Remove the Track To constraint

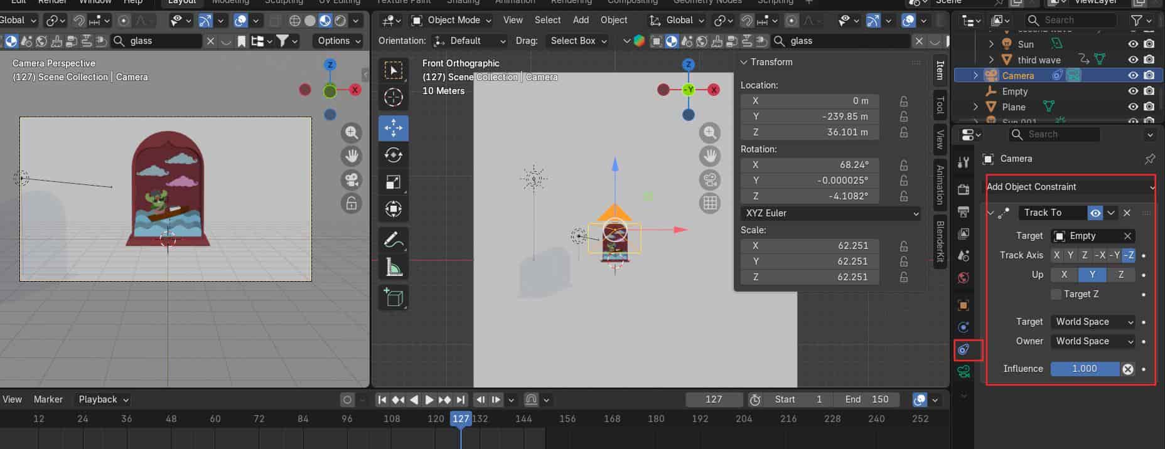coord(1127,213)
